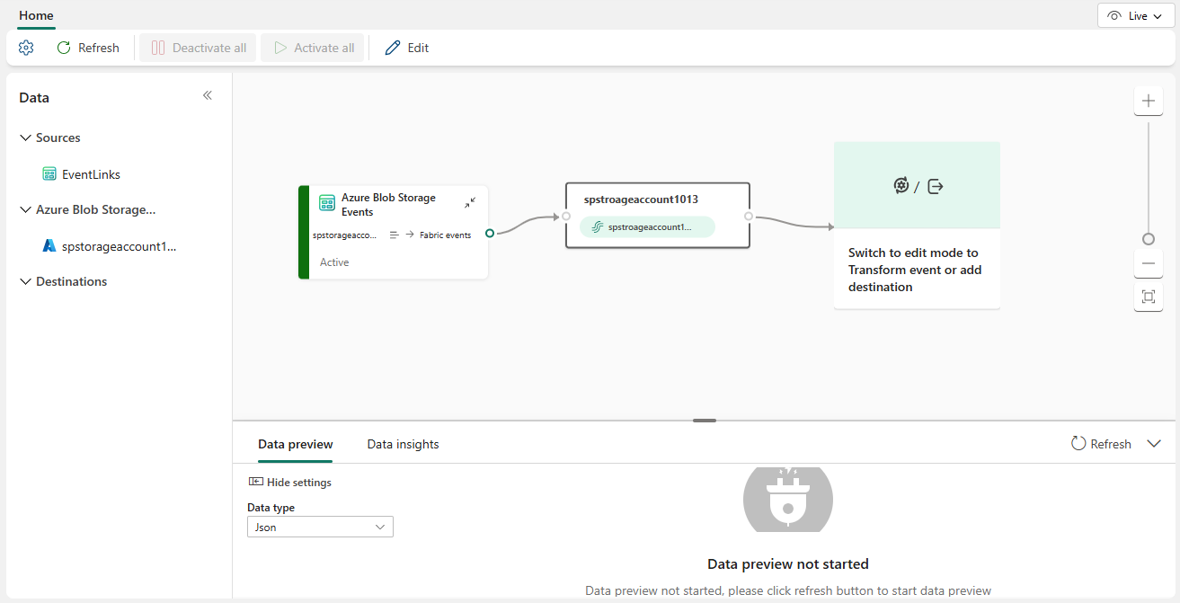Collapse the Sources tree section
1180x603 pixels.
click(x=25, y=137)
